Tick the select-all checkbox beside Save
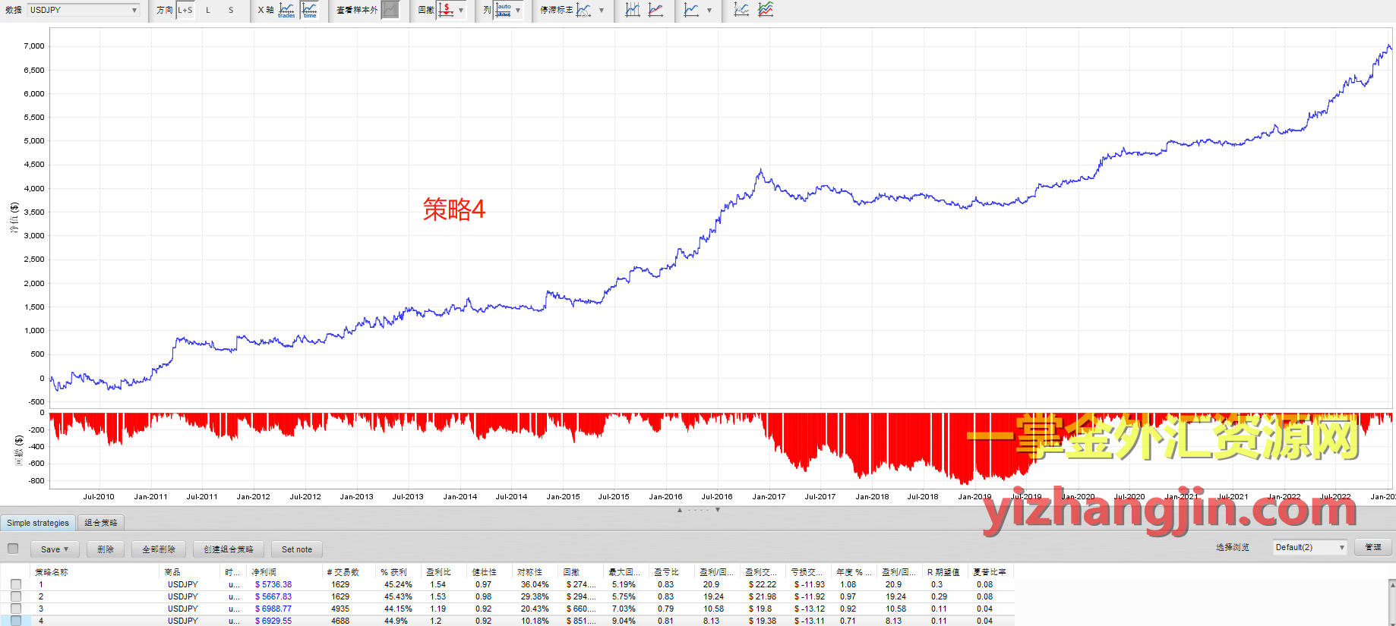Image resolution: width=1396 pixels, height=626 pixels. (x=13, y=549)
